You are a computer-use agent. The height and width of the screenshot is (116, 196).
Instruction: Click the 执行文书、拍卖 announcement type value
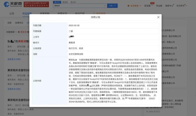click(x=76, y=49)
